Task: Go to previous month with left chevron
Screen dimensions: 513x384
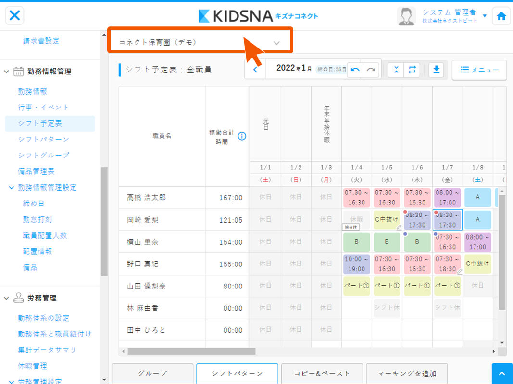Action: 255,70
